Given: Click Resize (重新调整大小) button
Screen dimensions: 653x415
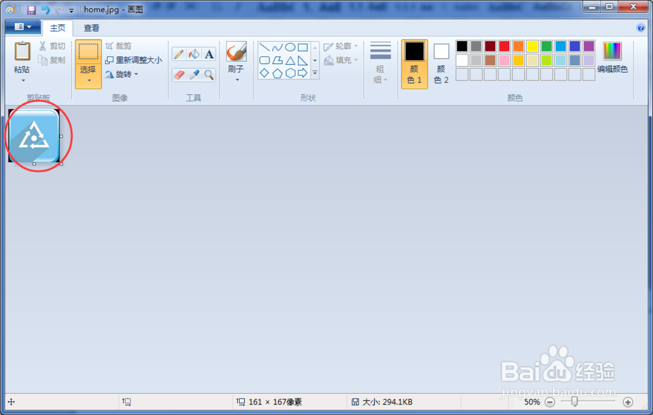Looking at the screenshot, I should click(x=134, y=60).
